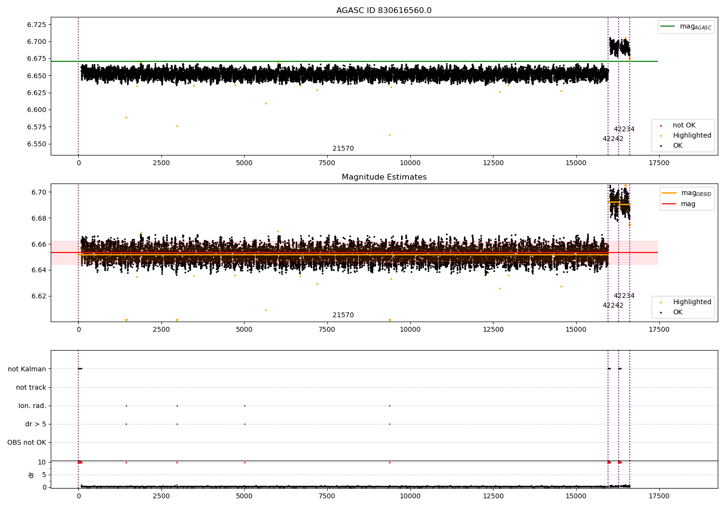Viewport: 725px width, 507px height.
Task: Click the "42242" label in the top plot
Action: pos(613,139)
